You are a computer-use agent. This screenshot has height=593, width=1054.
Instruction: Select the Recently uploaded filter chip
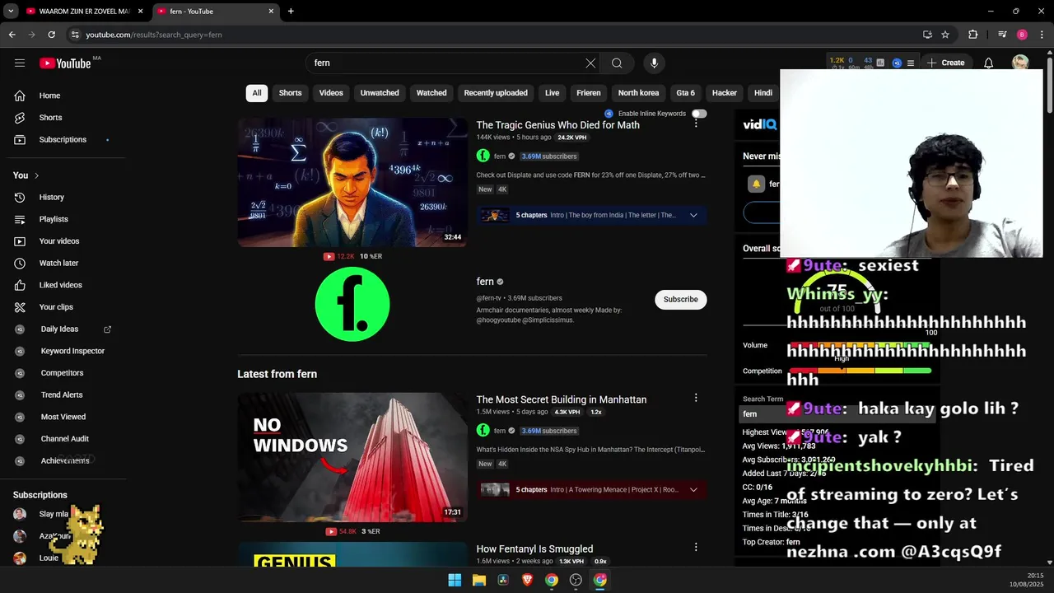[x=496, y=93]
